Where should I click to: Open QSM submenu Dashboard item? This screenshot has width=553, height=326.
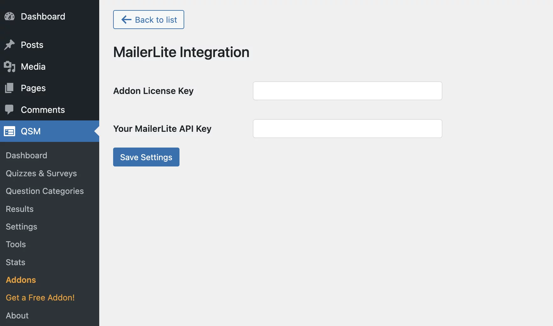[x=27, y=155]
